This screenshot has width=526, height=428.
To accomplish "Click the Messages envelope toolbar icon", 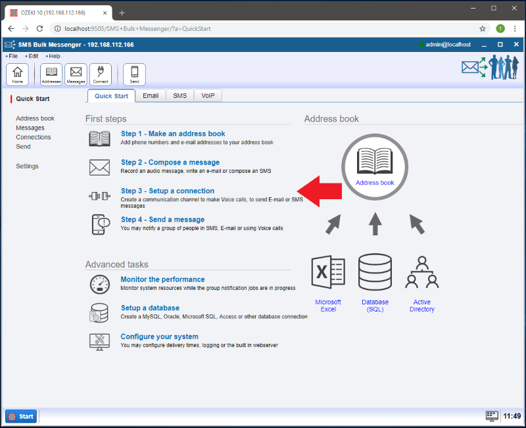I will 76,74.
